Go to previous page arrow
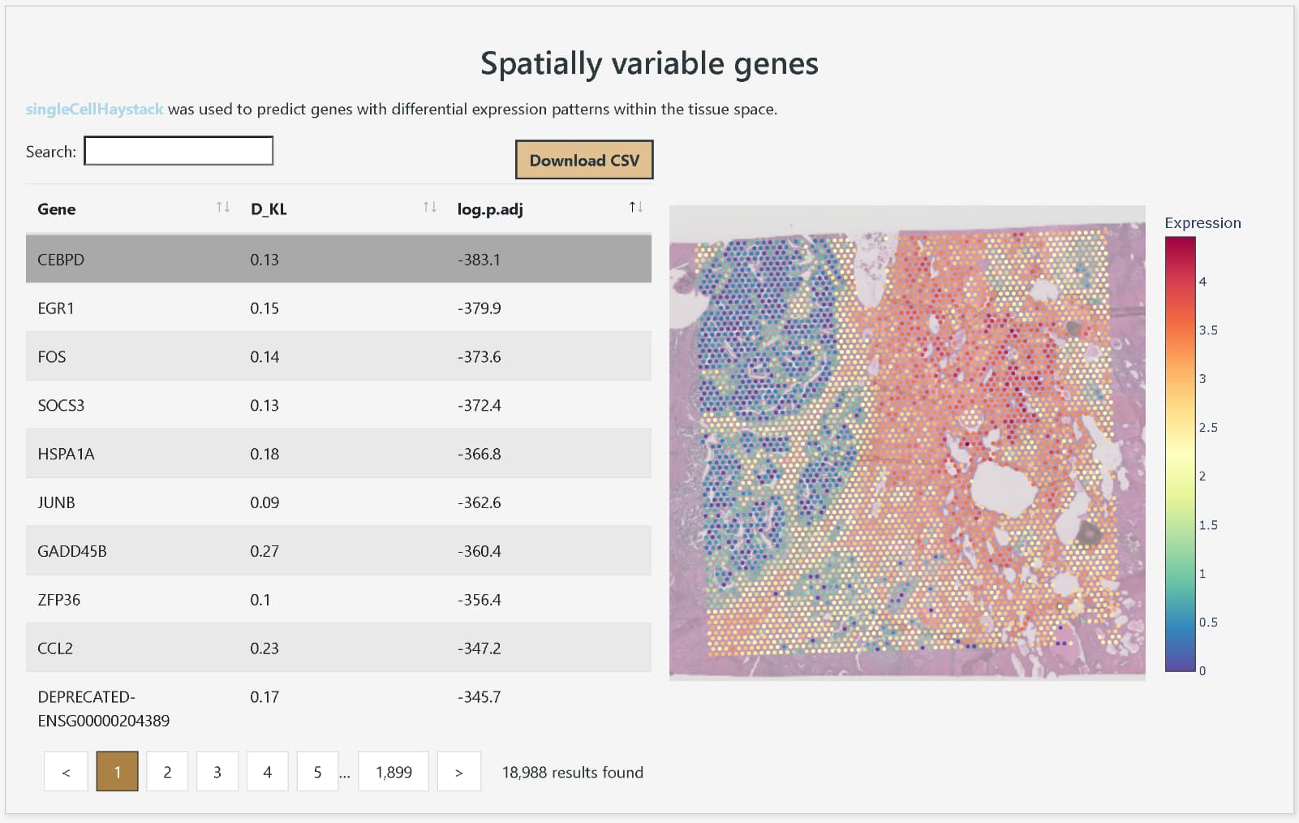 coord(66,772)
